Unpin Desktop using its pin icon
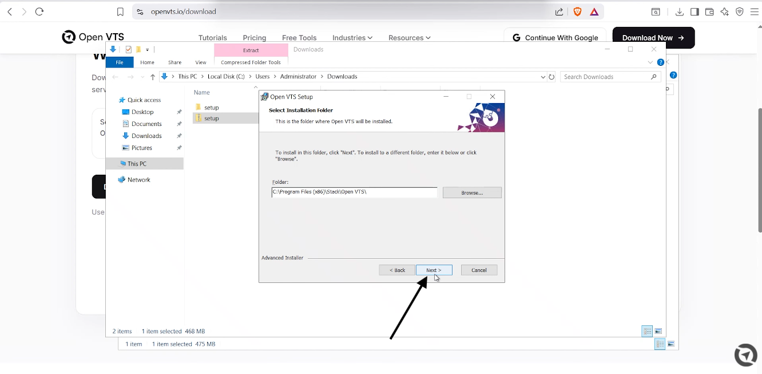762x374 pixels. [x=179, y=112]
